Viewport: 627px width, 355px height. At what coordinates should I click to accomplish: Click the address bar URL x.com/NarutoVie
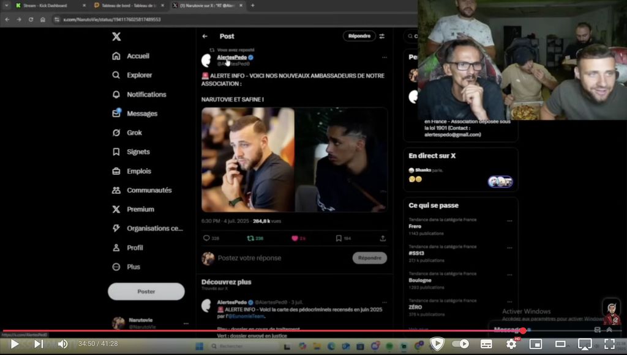click(x=112, y=20)
